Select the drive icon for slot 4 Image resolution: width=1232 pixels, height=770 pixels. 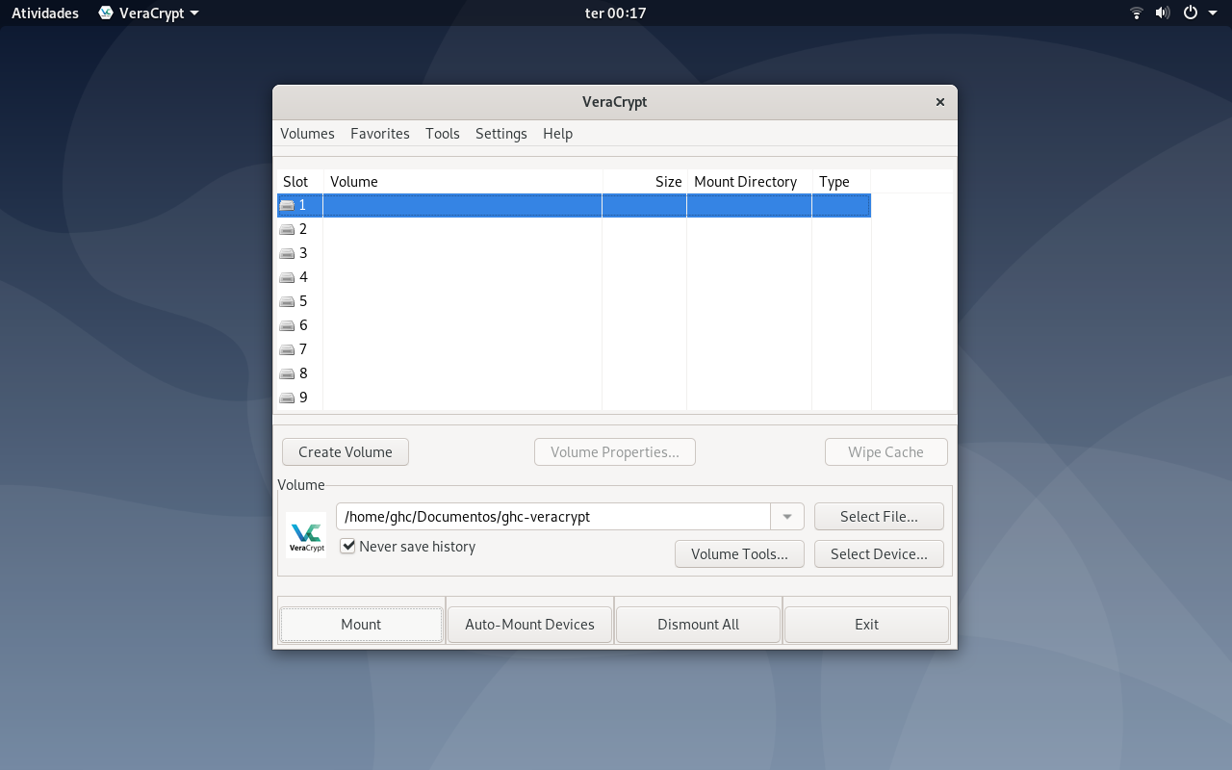[287, 277]
